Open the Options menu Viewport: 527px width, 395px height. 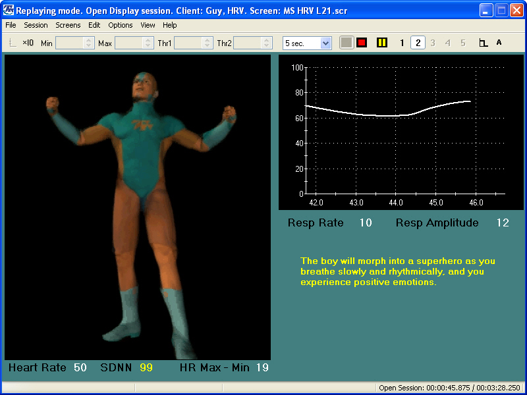(121, 25)
